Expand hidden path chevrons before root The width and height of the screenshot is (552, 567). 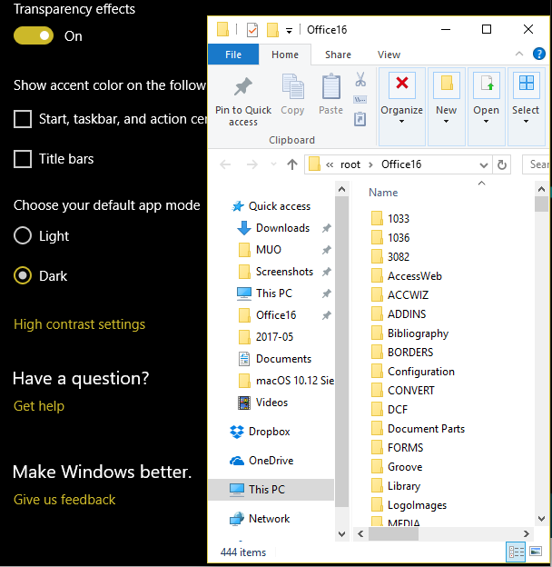coord(330,164)
